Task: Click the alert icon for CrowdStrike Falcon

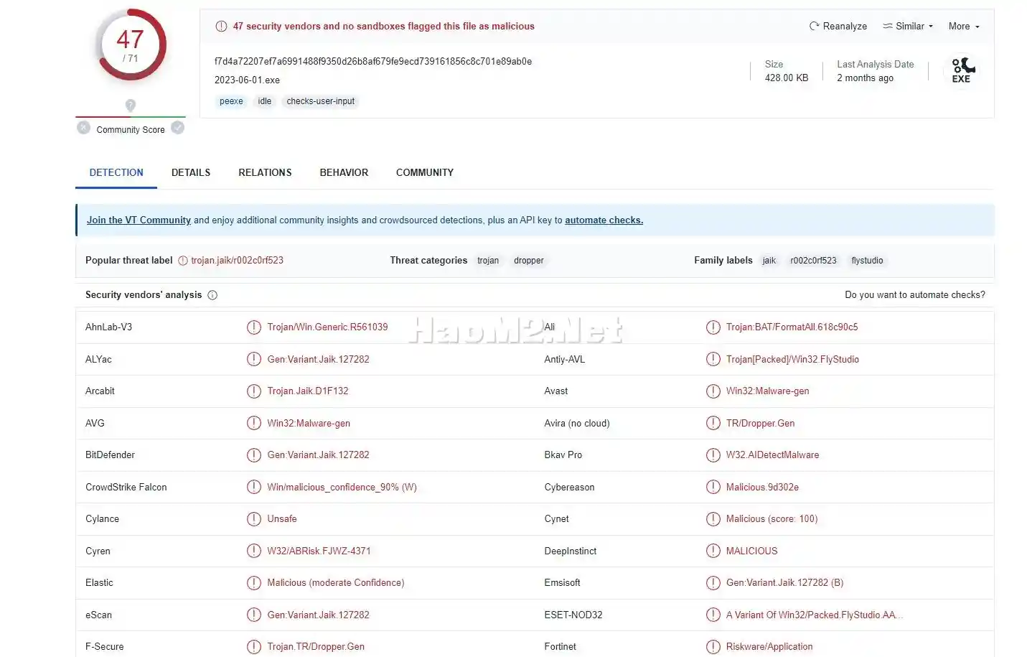Action: tap(254, 487)
